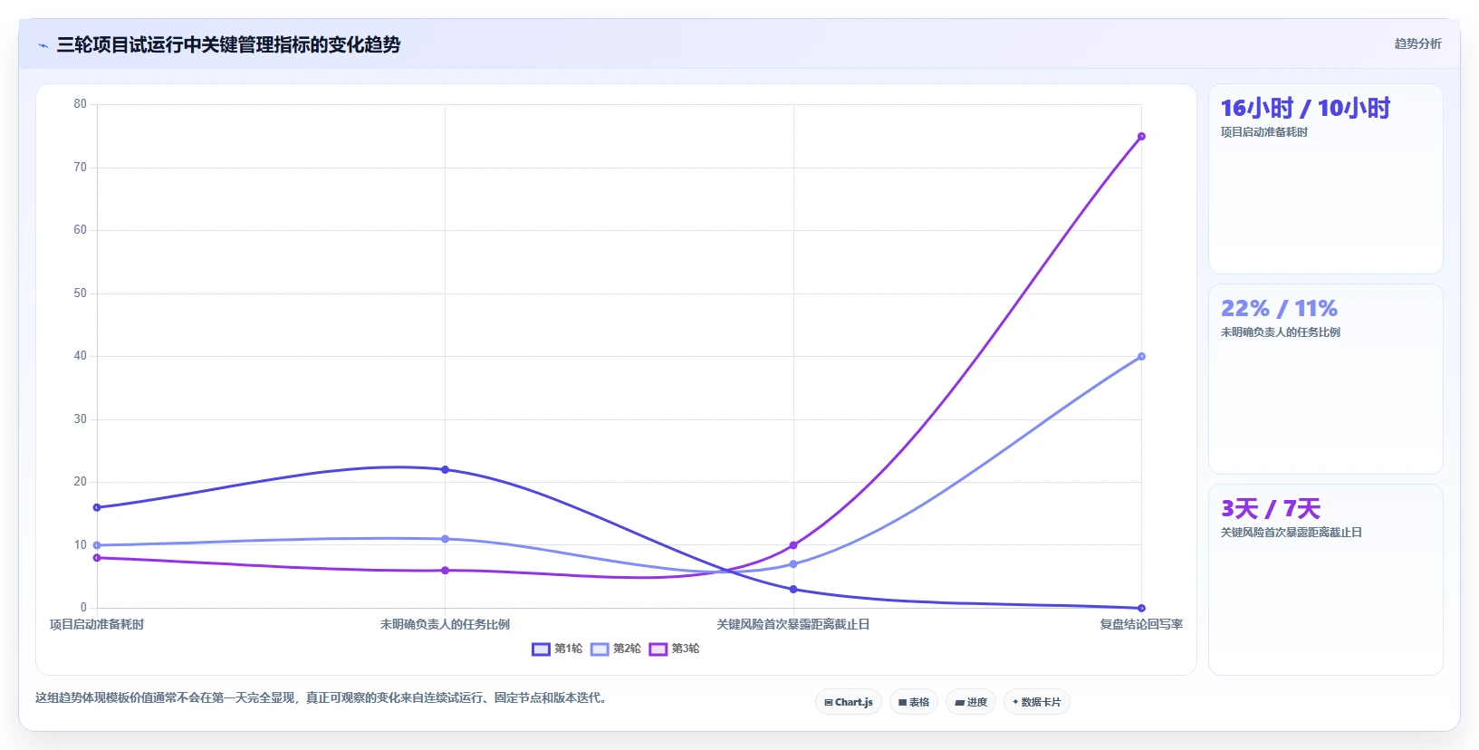
Task: Open the 3天 / 7天 data card
Action: pos(1326,580)
